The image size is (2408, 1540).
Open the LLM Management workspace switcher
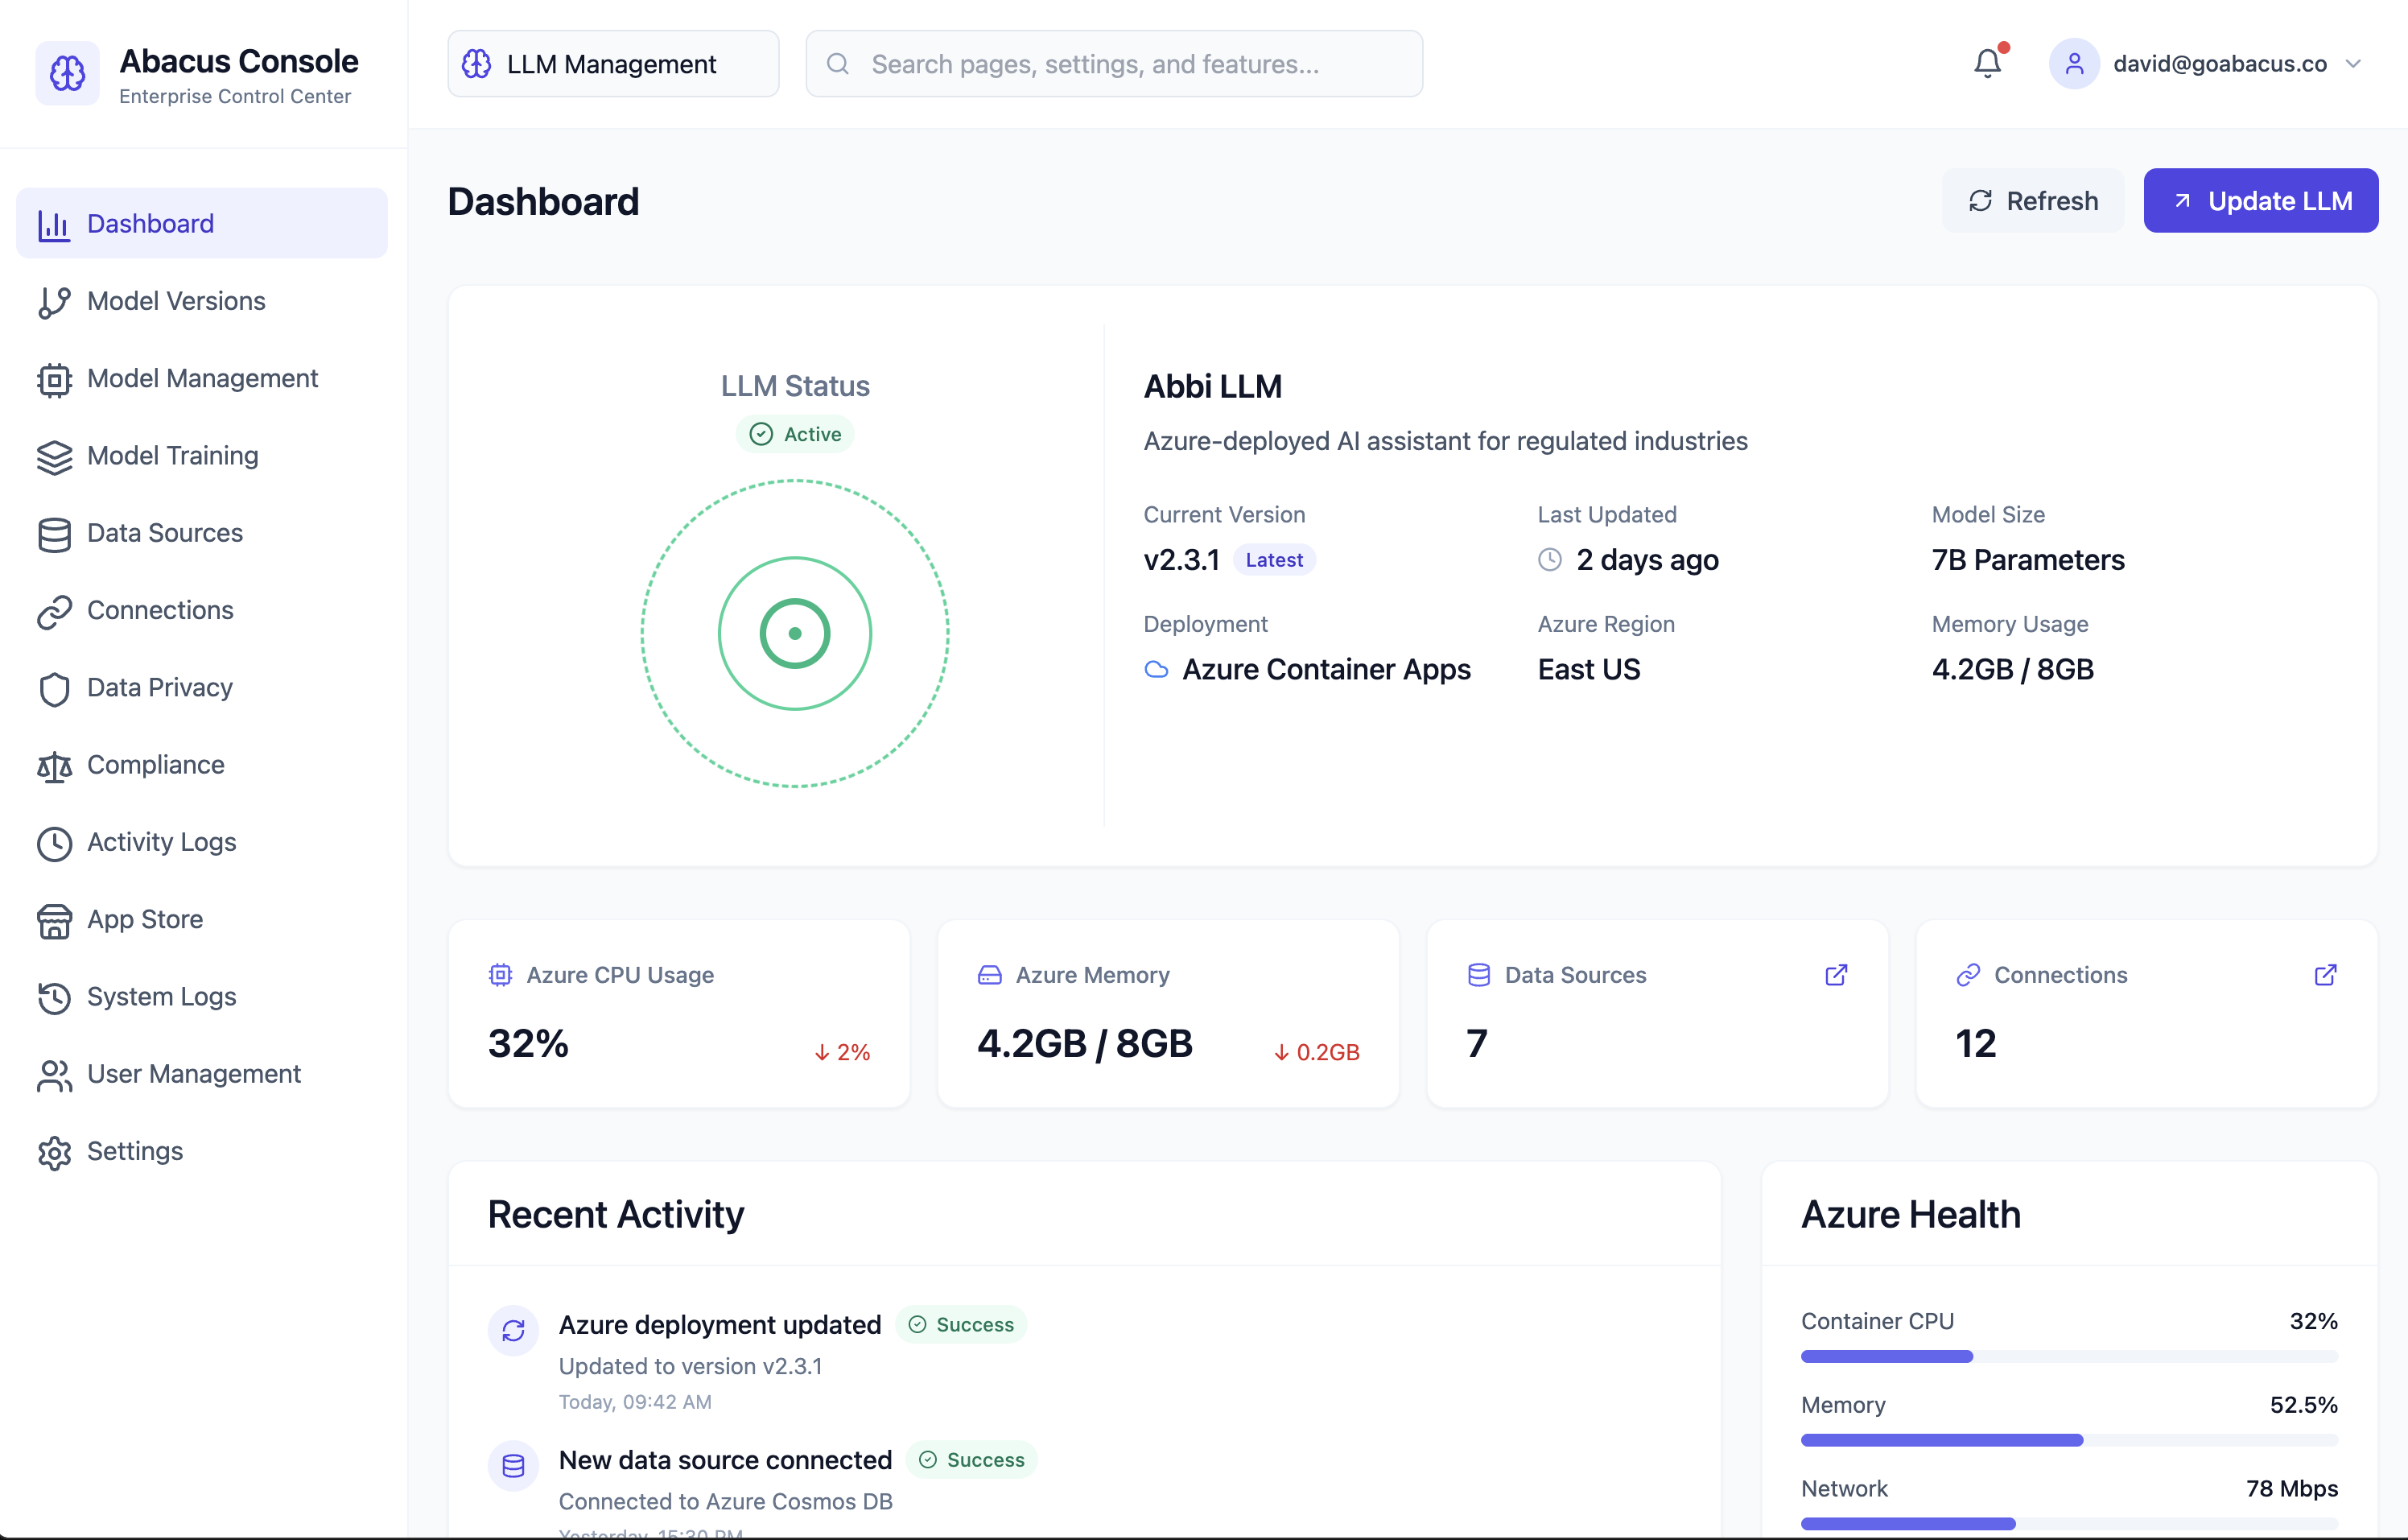coord(611,63)
